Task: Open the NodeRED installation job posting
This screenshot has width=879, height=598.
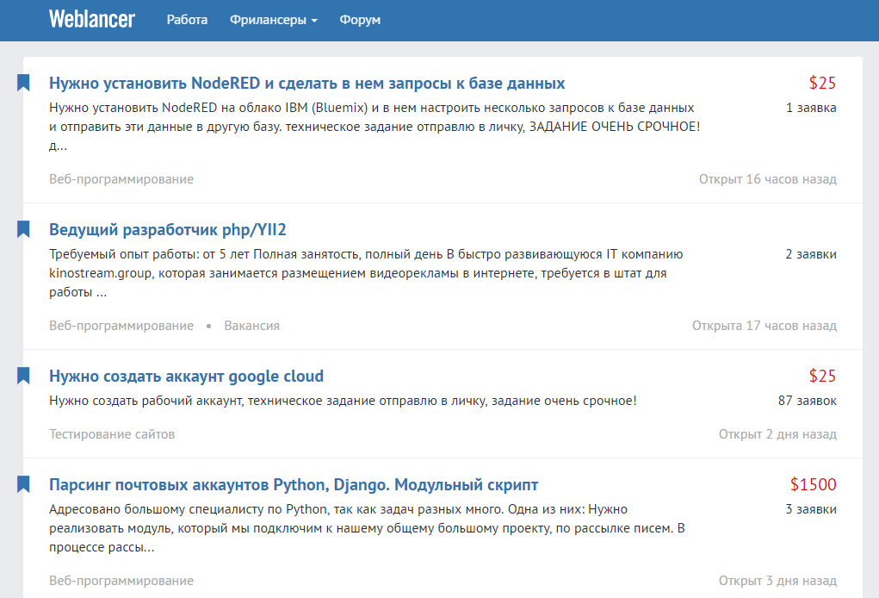Action: coord(306,83)
